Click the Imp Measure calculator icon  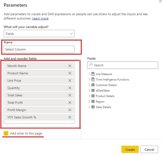click(93, 74)
